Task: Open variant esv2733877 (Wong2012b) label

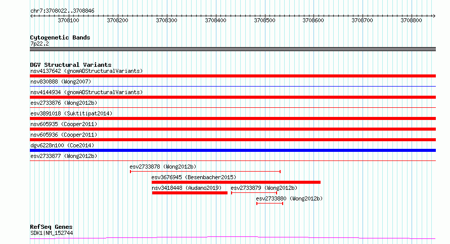Action: pyautogui.click(x=64, y=156)
